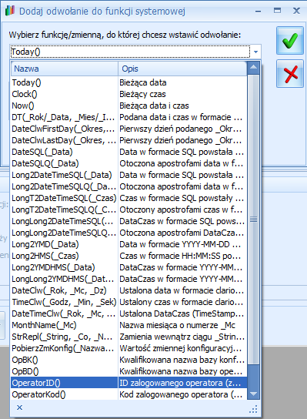Select the TimeClw(_Godz, _Min, _Sek) row
Screen dimensions: 307x419
point(129,302)
